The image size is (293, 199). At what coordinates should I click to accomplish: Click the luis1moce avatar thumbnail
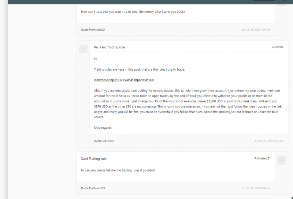pos(83,49)
